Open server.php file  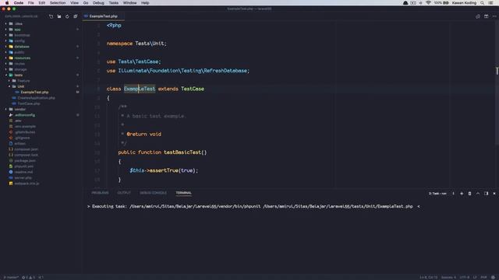[x=23, y=178]
